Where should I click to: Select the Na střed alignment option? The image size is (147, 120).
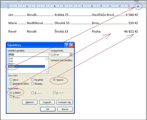click(32, 80)
